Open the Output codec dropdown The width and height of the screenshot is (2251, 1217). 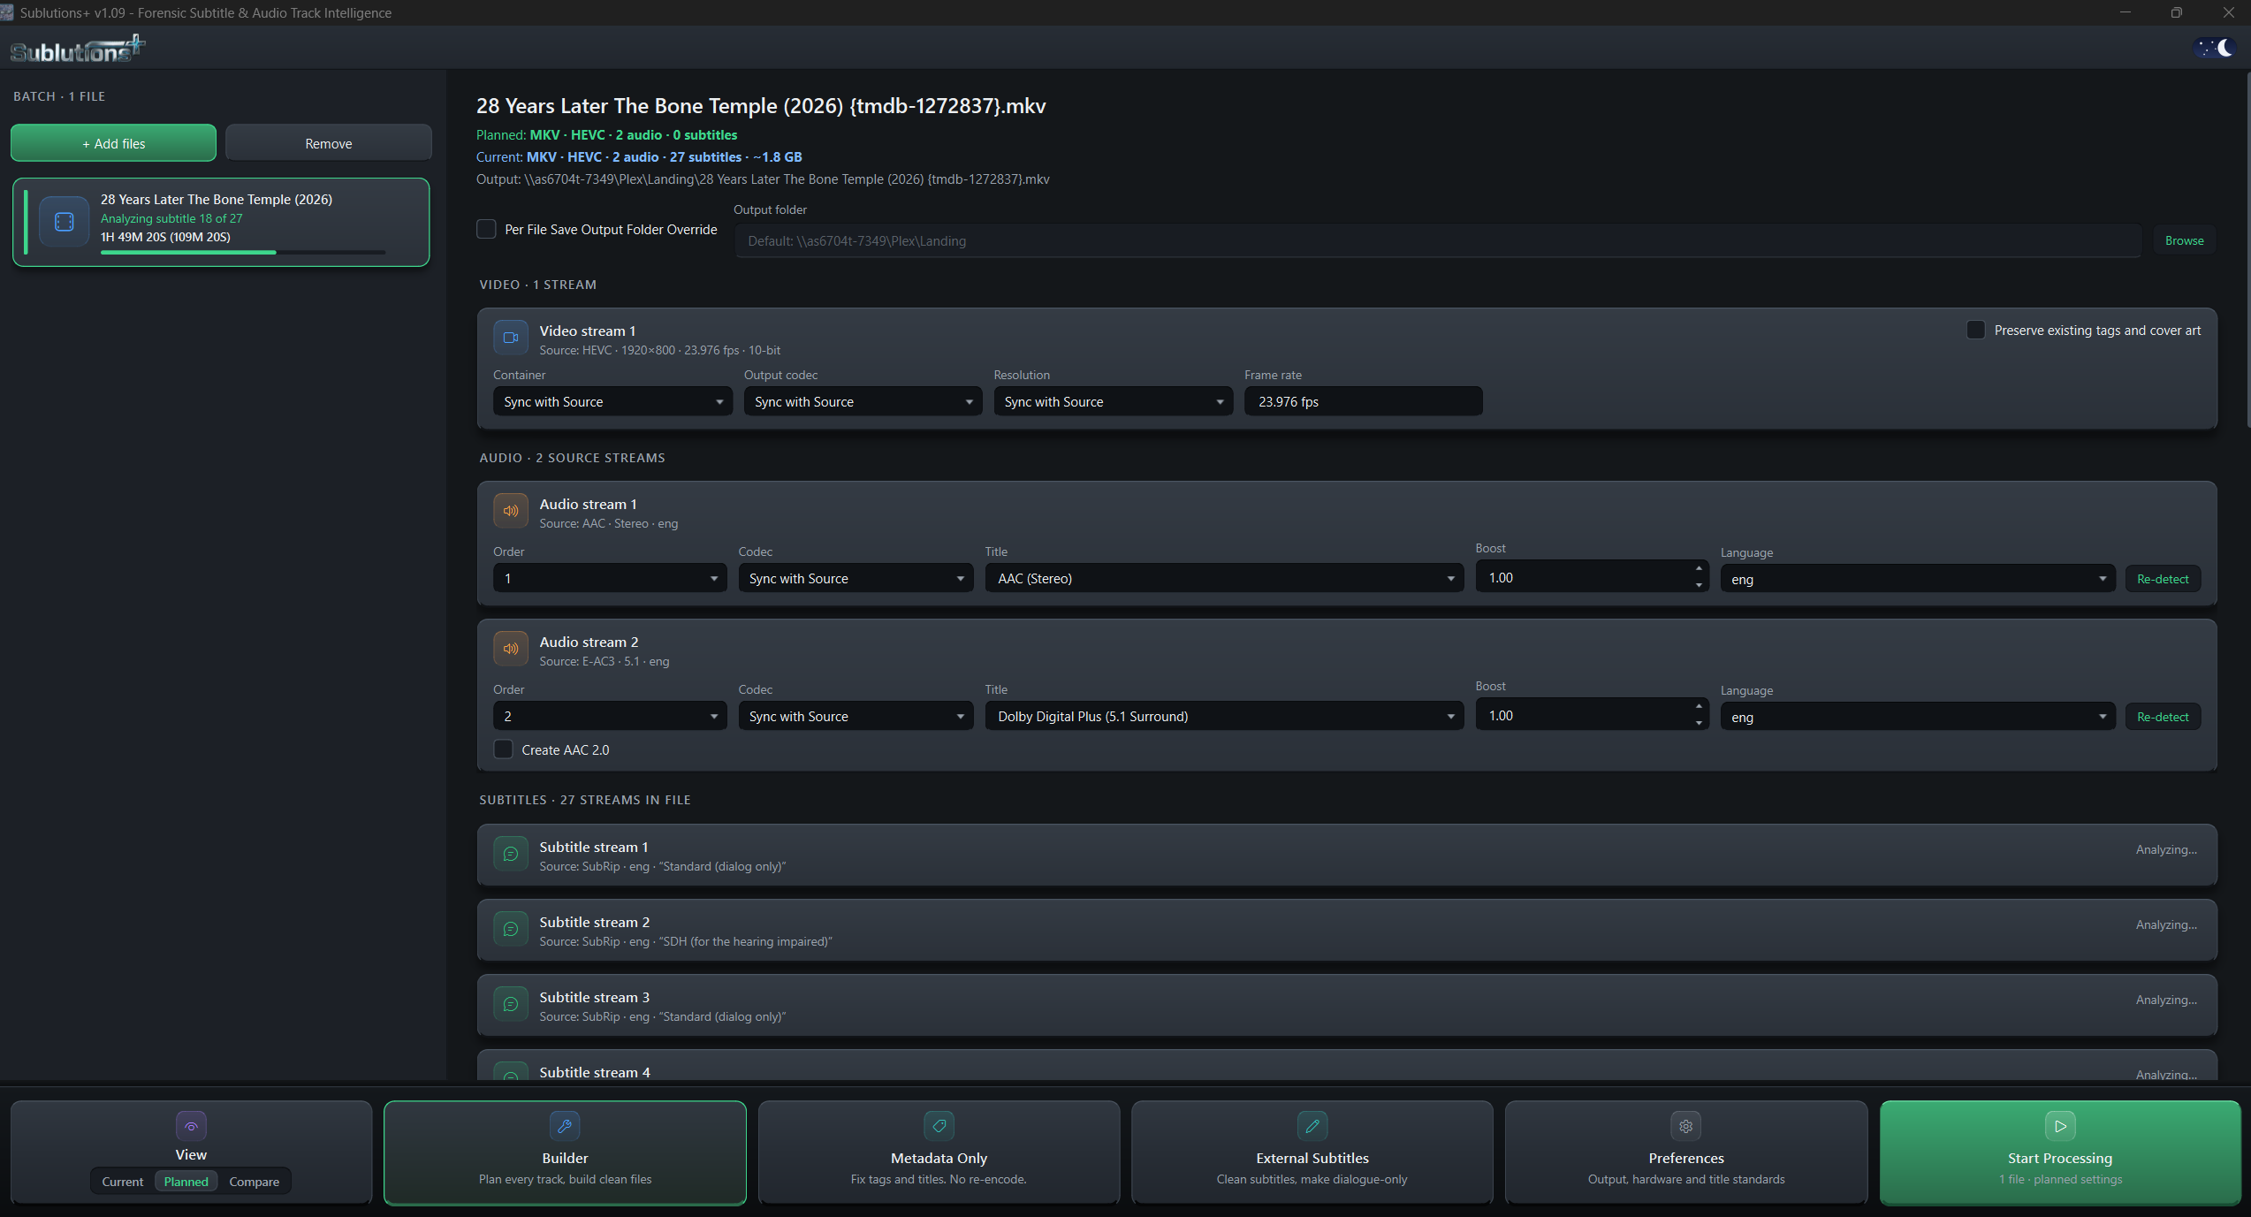[863, 401]
